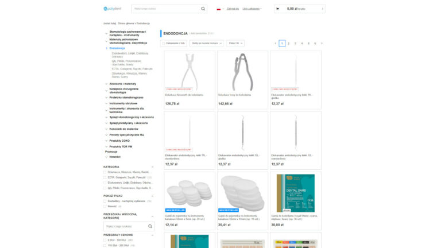Expand Akcesoria i materiały category
The height and width of the screenshot is (248, 441).
(x=123, y=84)
